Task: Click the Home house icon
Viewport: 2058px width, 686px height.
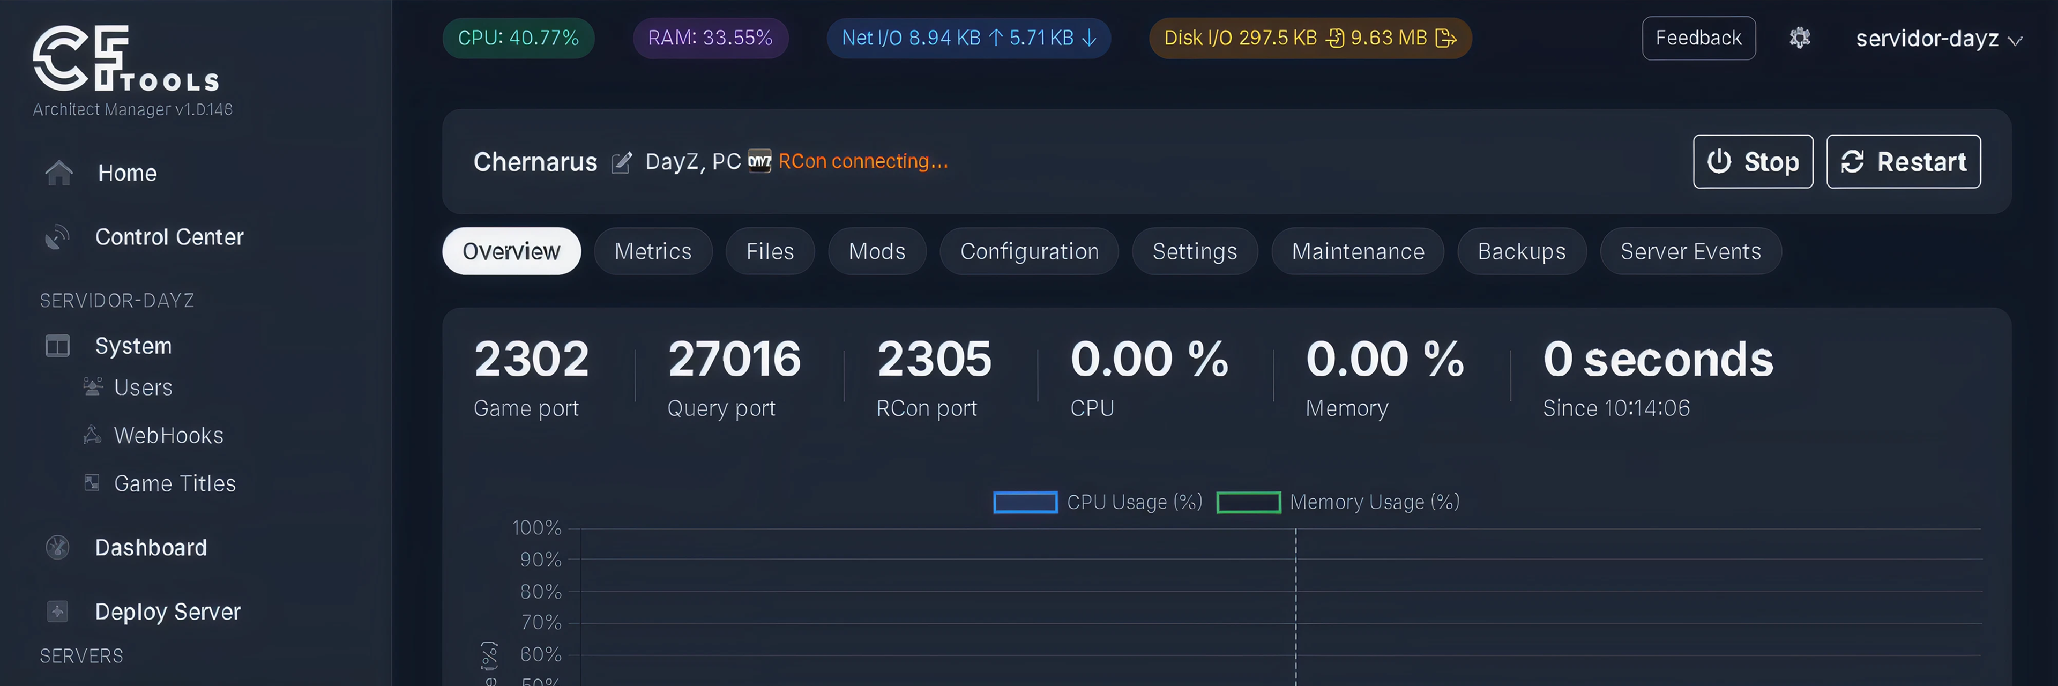Action: point(59,173)
